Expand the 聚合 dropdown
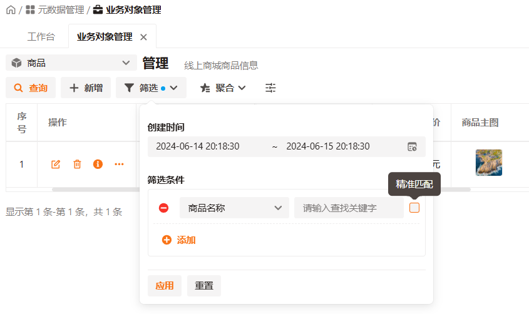 pos(223,88)
